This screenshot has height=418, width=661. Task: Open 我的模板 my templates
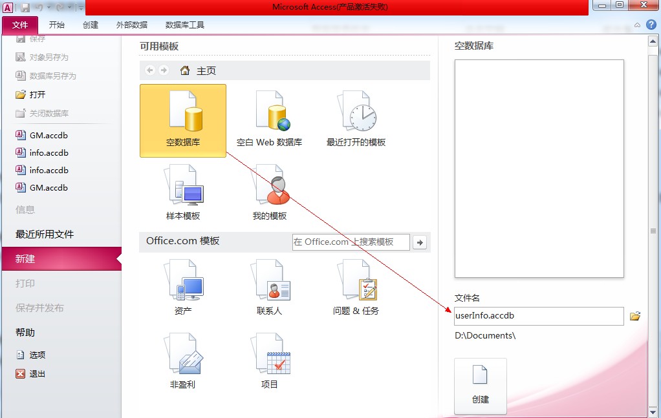coord(269,193)
